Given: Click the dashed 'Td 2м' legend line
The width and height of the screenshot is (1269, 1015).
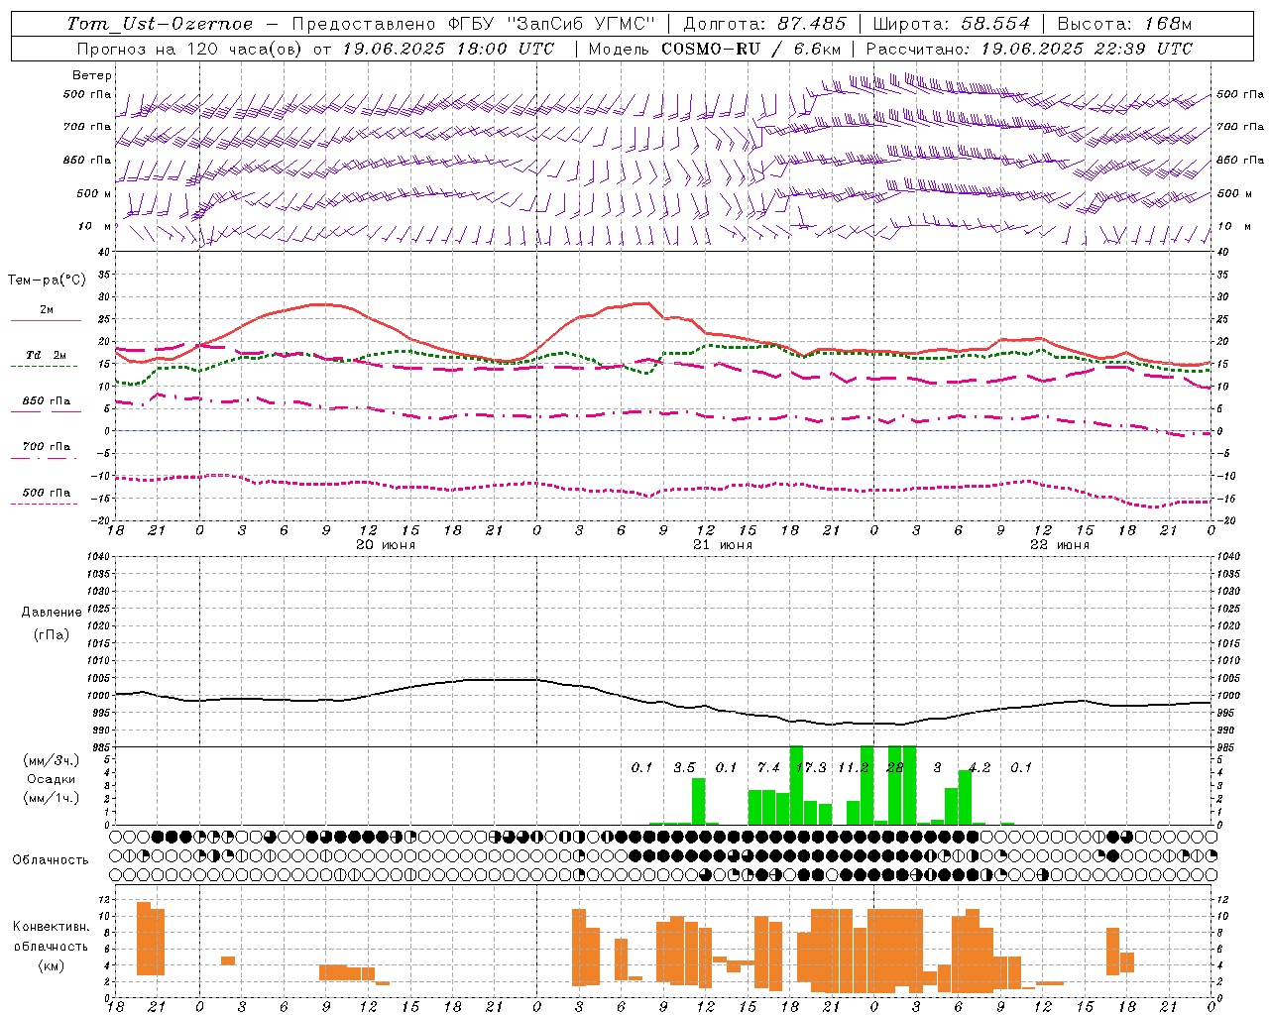Looking at the screenshot, I should 46,366.
